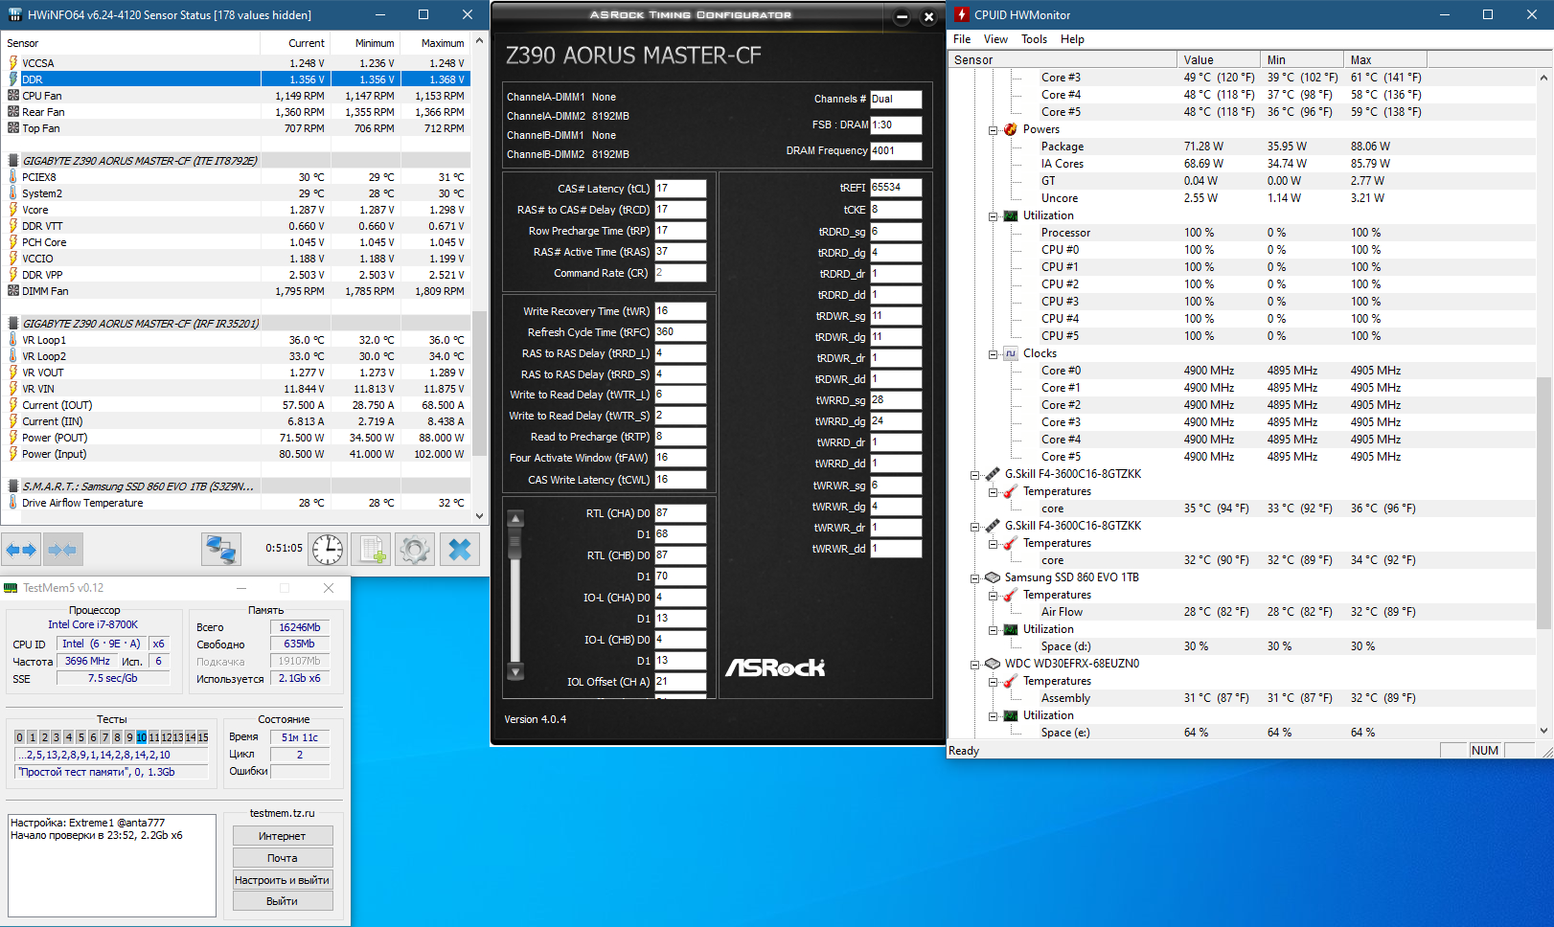The image size is (1554, 927).
Task: Click the Maximum column header in HWiNFO
Action: click(435, 43)
